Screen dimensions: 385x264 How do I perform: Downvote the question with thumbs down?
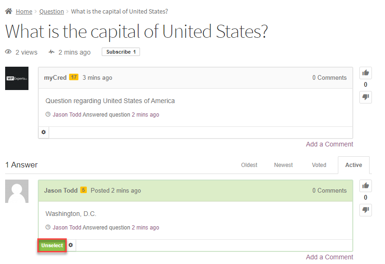(x=365, y=97)
